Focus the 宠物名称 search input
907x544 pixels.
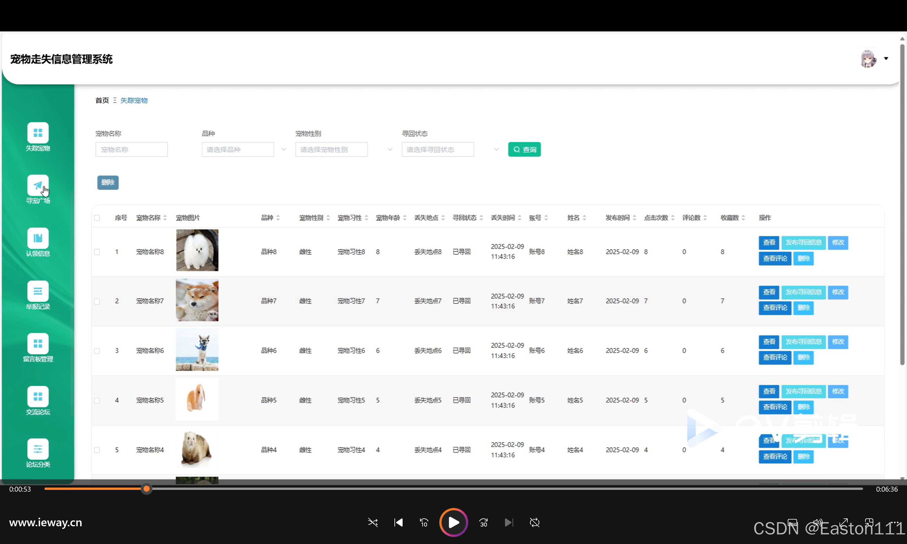click(131, 150)
